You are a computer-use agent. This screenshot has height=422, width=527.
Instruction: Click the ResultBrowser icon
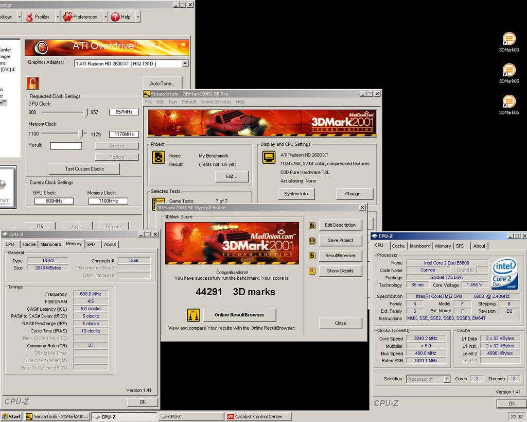[x=312, y=256]
